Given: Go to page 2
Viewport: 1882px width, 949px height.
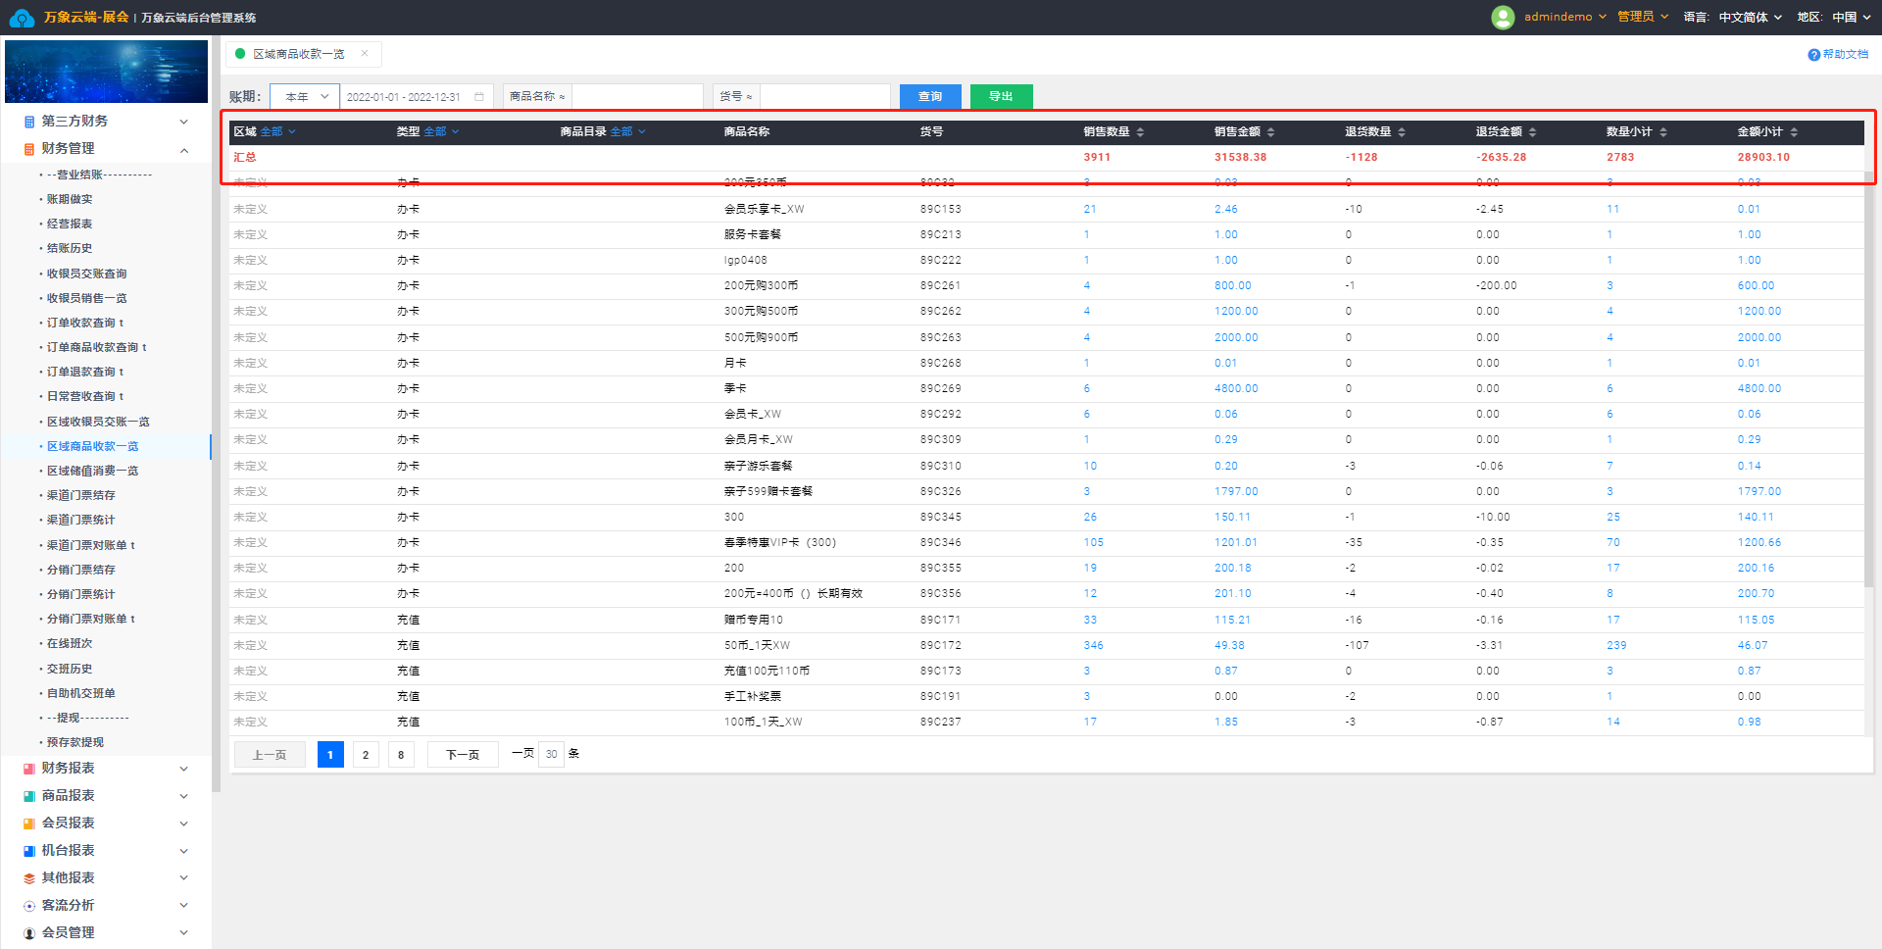Looking at the screenshot, I should [x=366, y=755].
